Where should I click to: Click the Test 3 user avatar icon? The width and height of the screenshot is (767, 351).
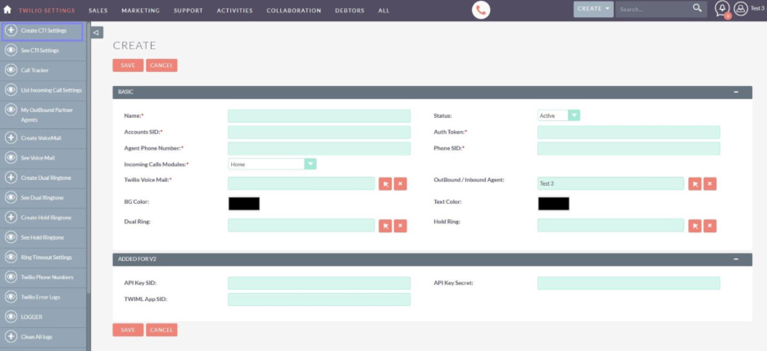tap(741, 9)
